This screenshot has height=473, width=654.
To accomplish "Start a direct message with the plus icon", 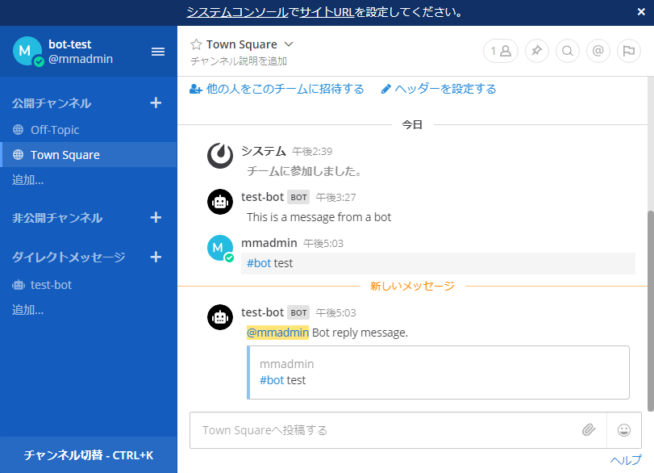I will click(156, 257).
